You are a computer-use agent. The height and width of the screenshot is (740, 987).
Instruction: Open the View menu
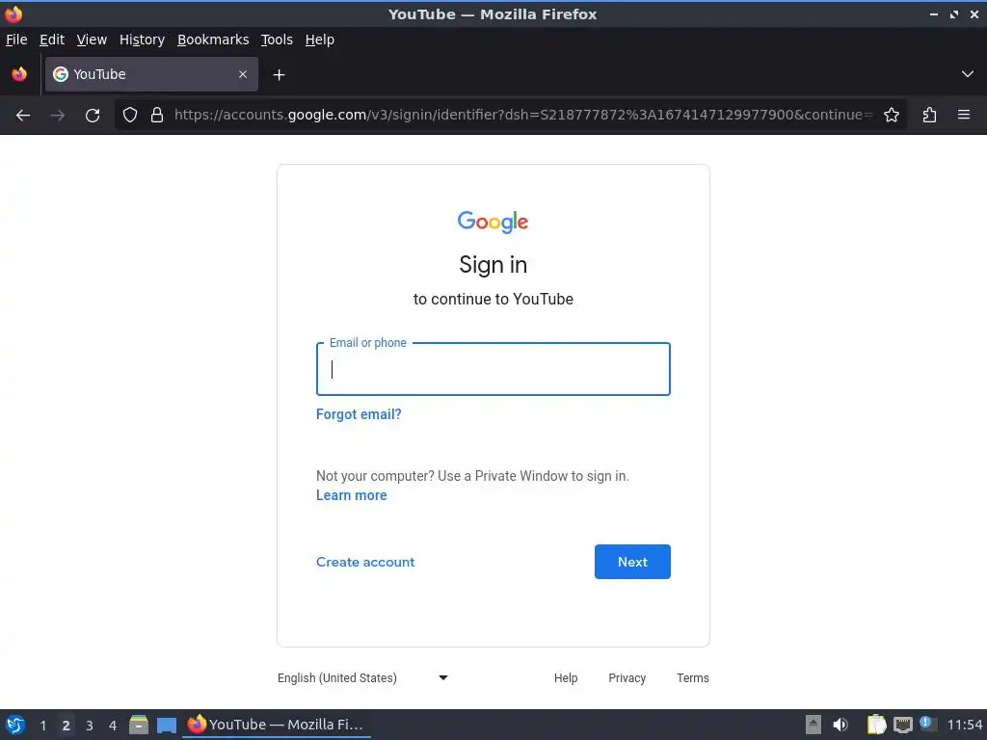(92, 40)
